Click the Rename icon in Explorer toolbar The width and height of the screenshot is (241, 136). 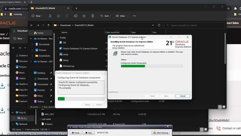point(76,16)
